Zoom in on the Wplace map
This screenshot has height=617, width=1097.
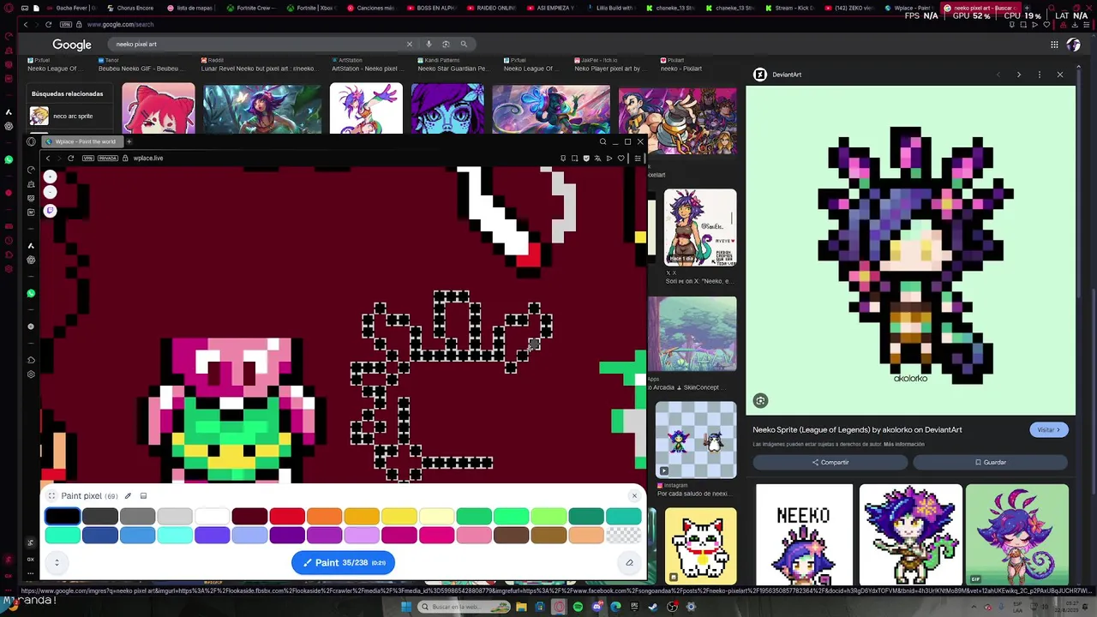coord(50,176)
